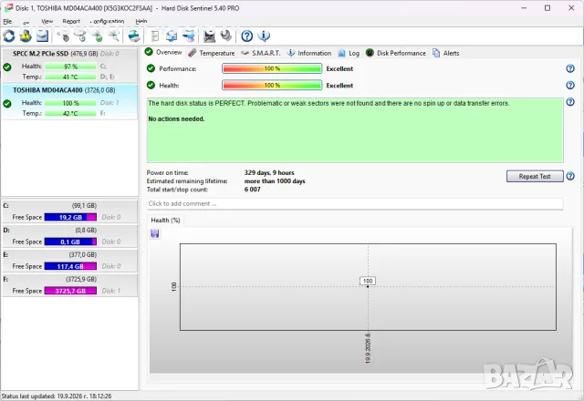Open the File menu
584x401 pixels.
[x=7, y=22]
